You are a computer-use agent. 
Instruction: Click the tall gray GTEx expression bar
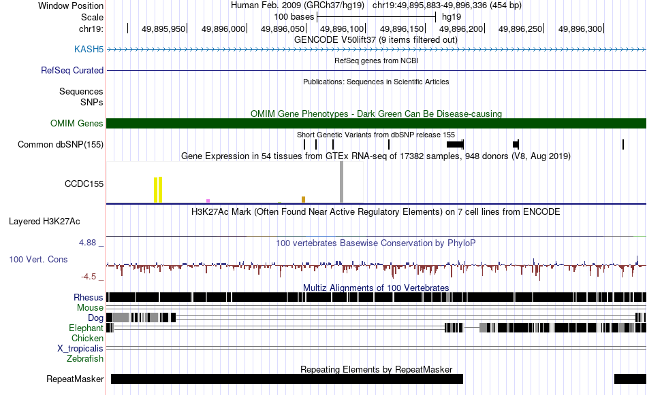point(341,182)
